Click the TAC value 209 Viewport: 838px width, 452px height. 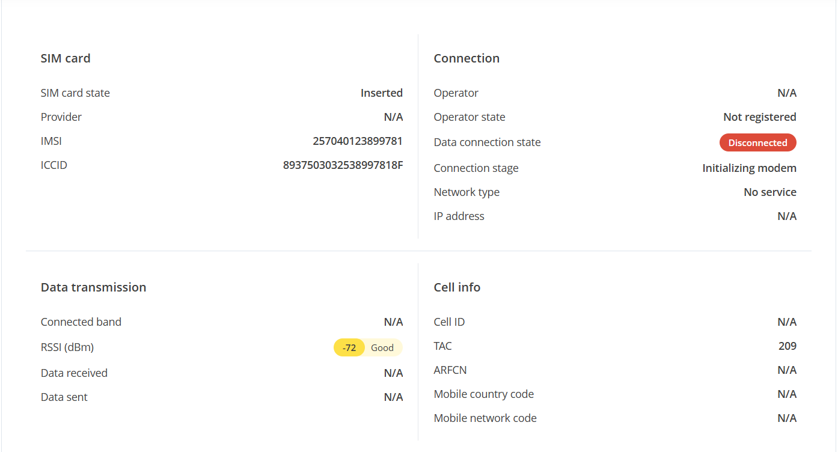[787, 346]
